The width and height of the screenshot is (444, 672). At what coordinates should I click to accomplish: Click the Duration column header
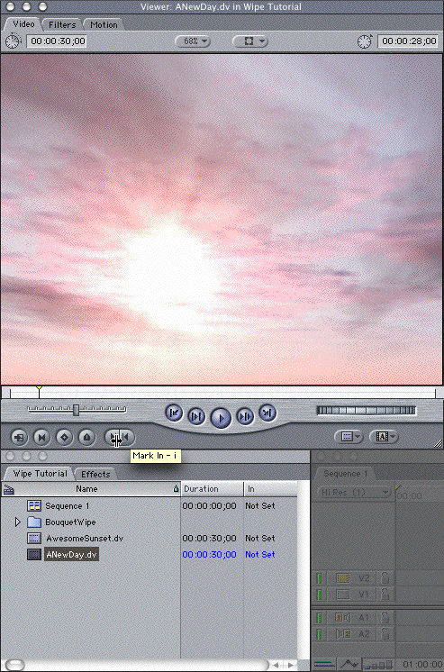213,488
